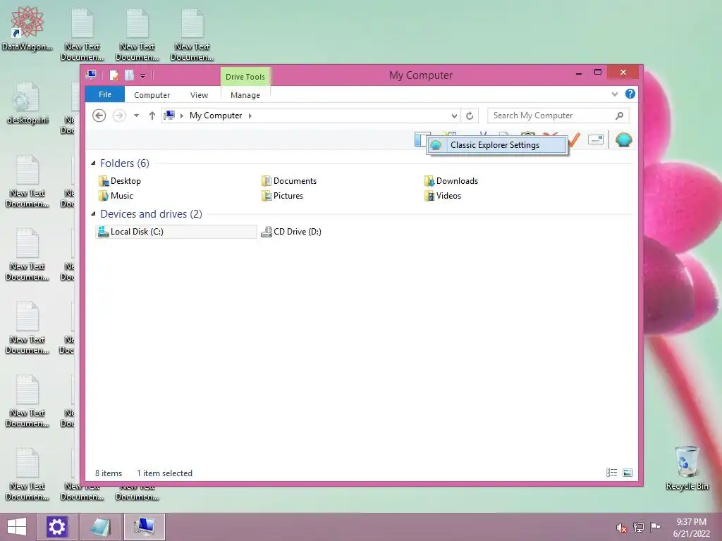Open Customize Quick Access Toolbar dropdown
The width and height of the screenshot is (722, 541).
tap(142, 75)
